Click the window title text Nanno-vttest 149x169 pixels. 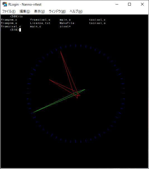(x=32, y=4)
